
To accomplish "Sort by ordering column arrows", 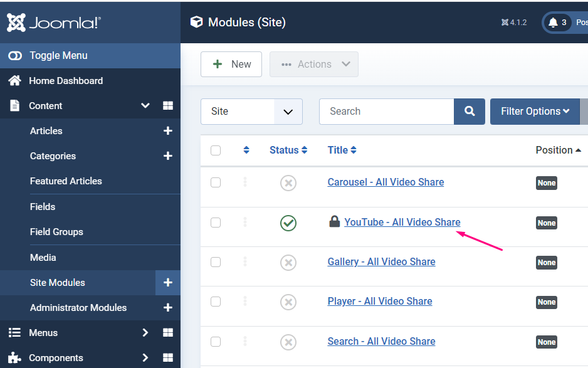I will pos(246,150).
